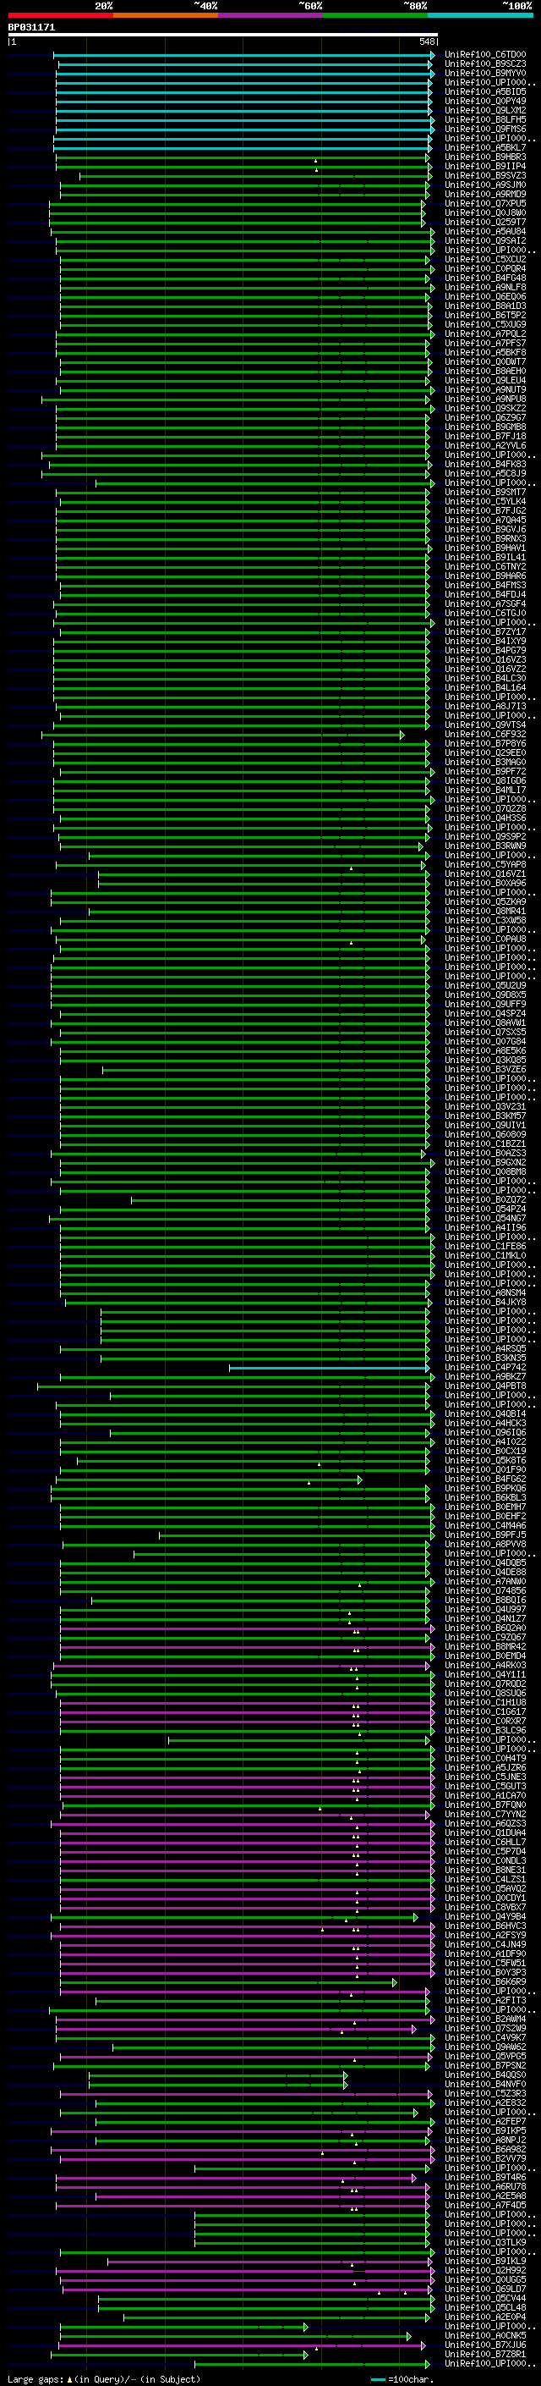Select hit label UniRef100_C1H1U8
Viewport: 541px width, 2386px height.
coord(485,1702)
